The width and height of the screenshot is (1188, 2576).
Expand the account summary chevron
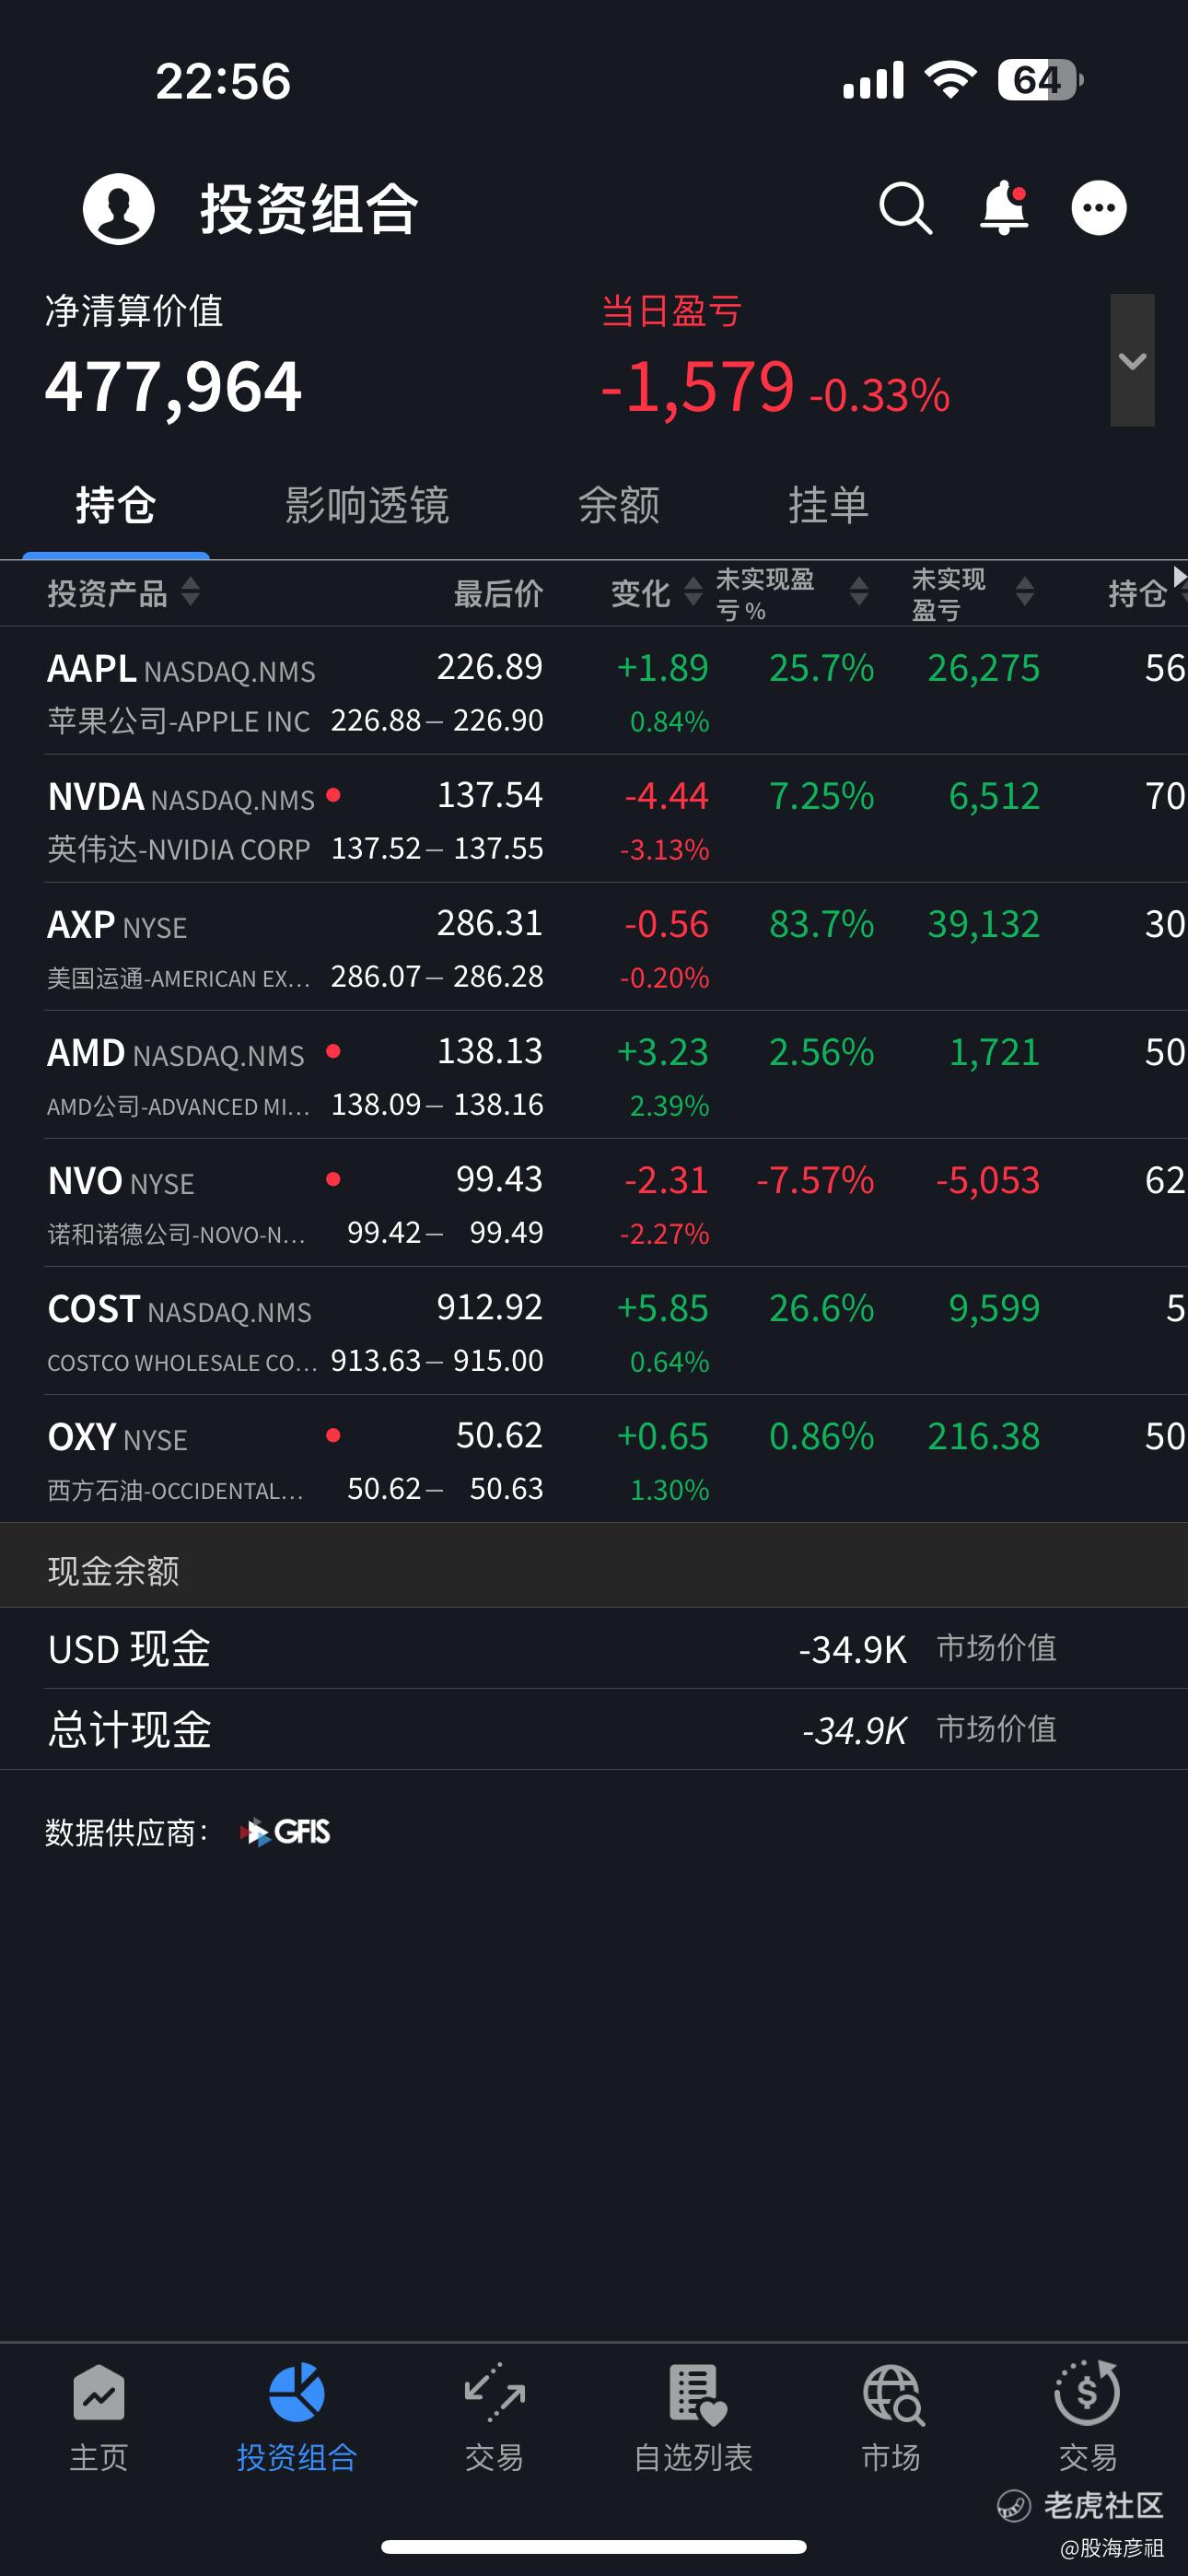(x=1132, y=360)
